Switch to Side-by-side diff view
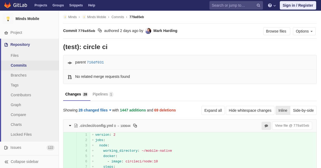 click(303, 110)
